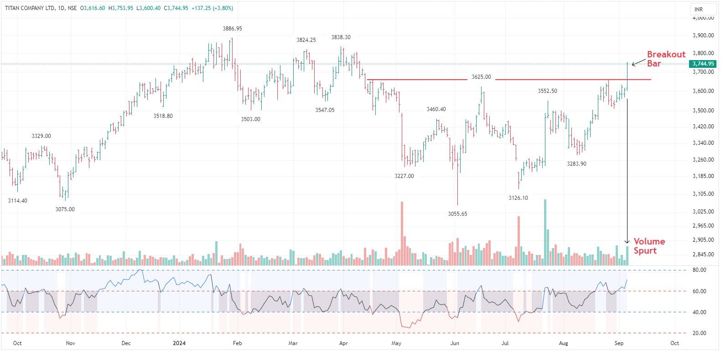
Task: Click the 3114.40 low label
Action: [x=18, y=201]
